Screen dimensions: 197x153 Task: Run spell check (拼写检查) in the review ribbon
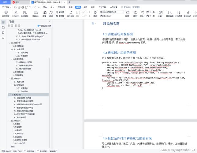click(x=6, y=14)
